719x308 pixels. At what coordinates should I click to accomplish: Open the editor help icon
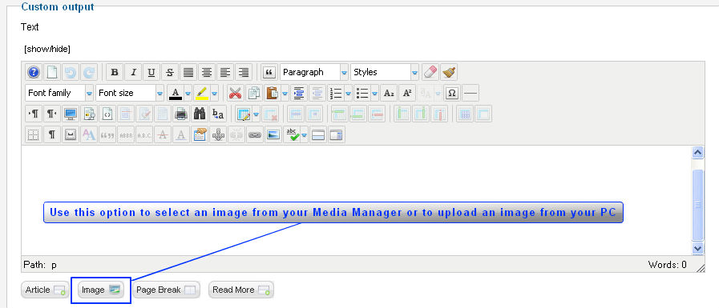point(34,72)
